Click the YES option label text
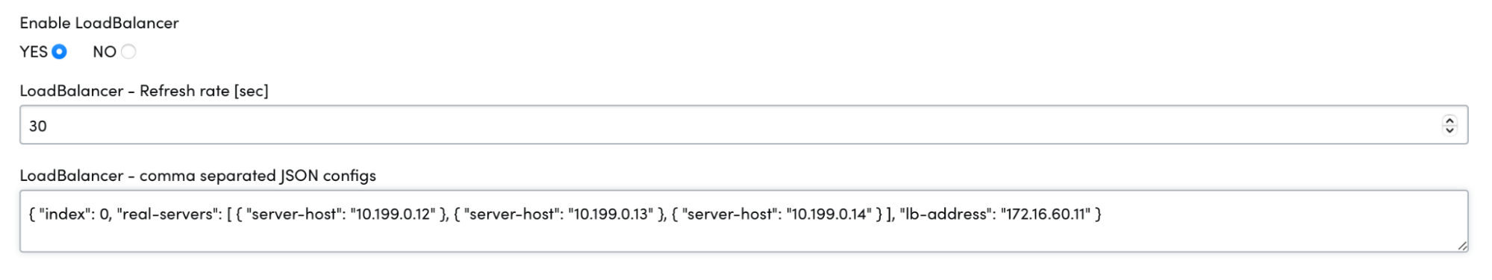Image resolution: width=1492 pixels, height=280 pixels. coord(34,51)
